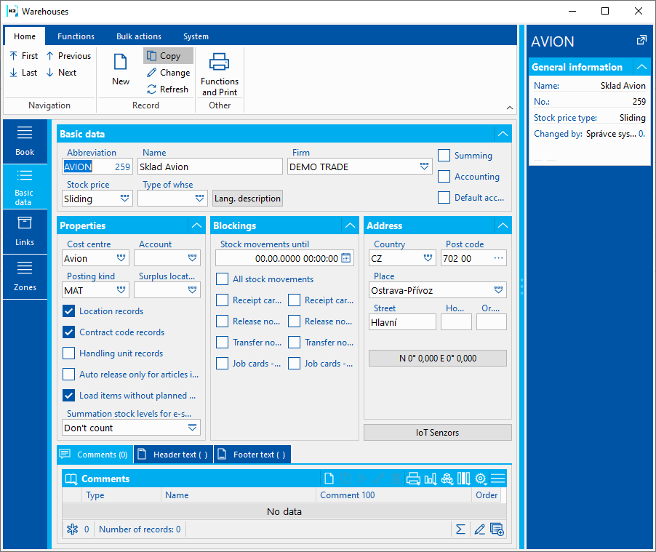
Task: Open Summation stock levels Don't count dropdown
Action: coord(192,428)
